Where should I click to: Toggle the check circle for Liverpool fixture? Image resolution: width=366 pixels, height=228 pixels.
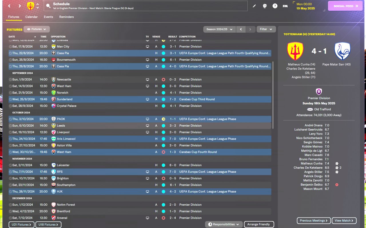click(10, 132)
